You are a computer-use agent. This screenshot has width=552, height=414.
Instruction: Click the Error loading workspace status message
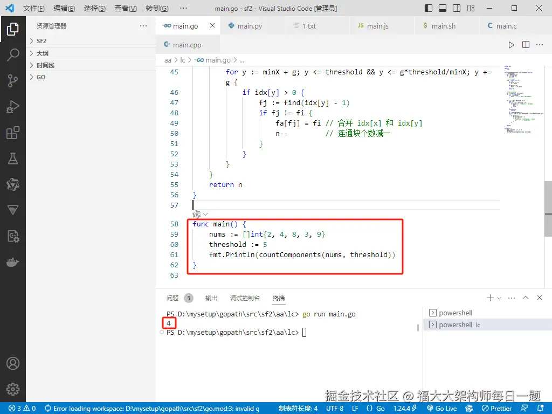point(151,409)
